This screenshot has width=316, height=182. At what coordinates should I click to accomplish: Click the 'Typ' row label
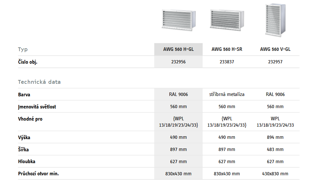(x=23, y=49)
